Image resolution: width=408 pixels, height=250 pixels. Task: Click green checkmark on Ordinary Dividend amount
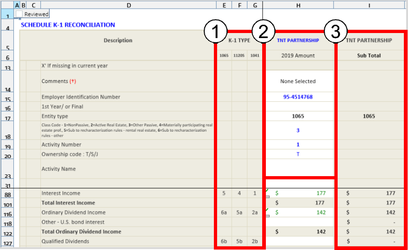tap(267, 210)
